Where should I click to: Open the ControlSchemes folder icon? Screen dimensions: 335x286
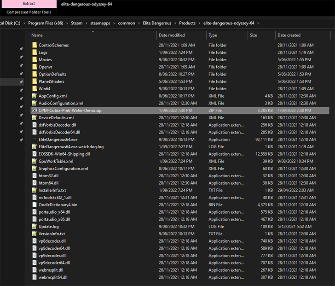(35, 45)
